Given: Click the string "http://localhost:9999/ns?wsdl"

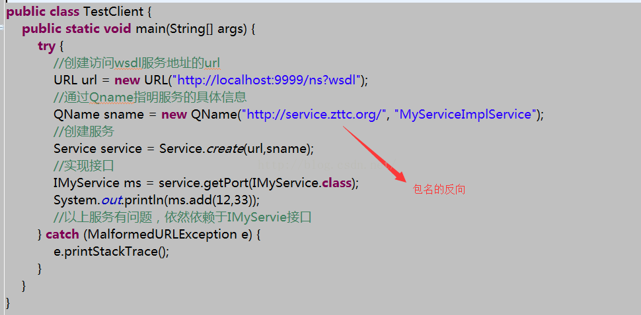Looking at the screenshot, I should 266,80.
